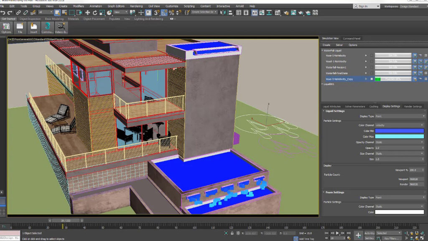Screen dimensions: 428x241
Task: Click the Bind to Space Warp icon
Action: tap(33, 13)
